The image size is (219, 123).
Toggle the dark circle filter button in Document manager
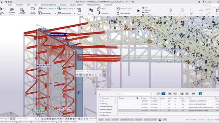[170, 94]
